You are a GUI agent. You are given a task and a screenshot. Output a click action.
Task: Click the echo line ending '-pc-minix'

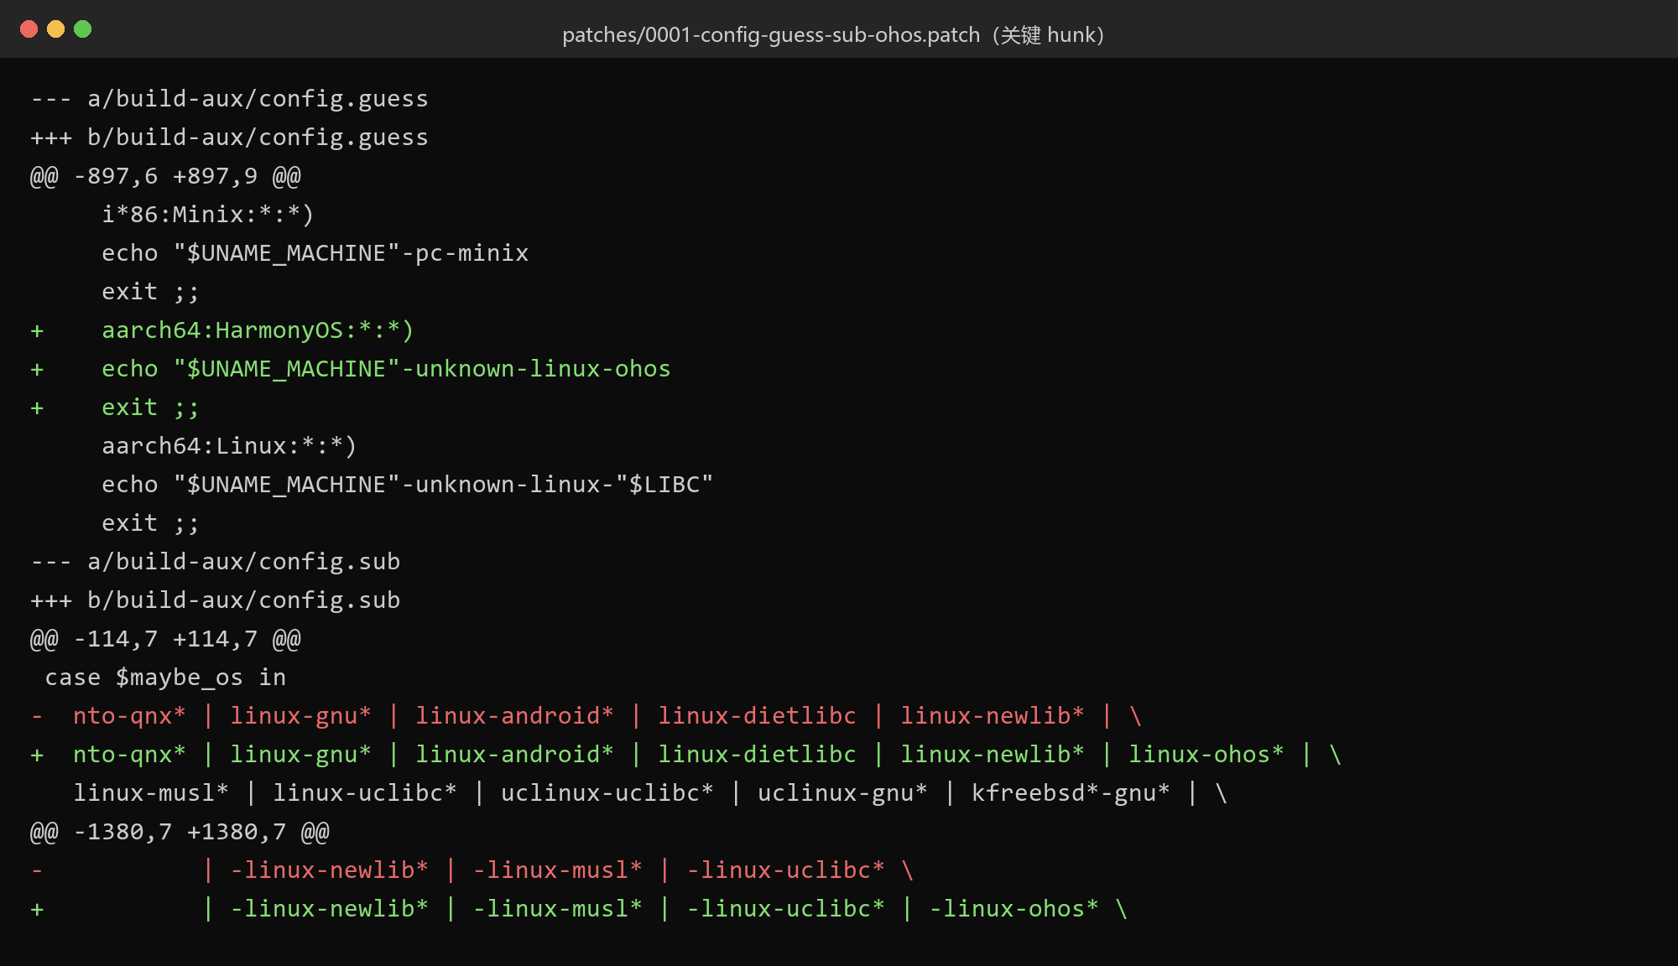pos(315,253)
